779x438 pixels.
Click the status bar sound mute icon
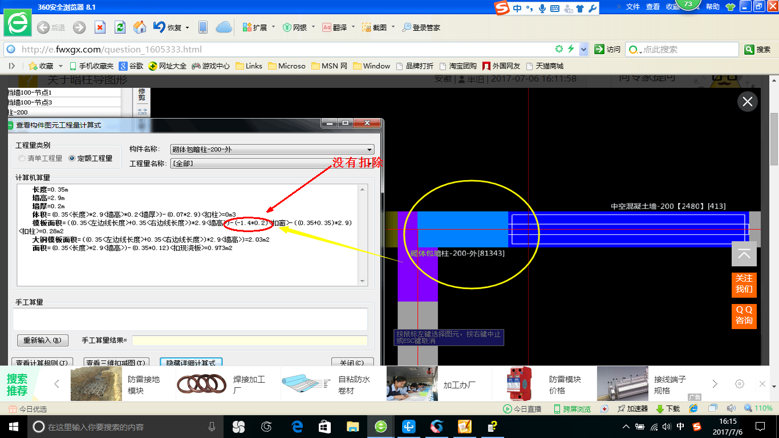[732, 408]
